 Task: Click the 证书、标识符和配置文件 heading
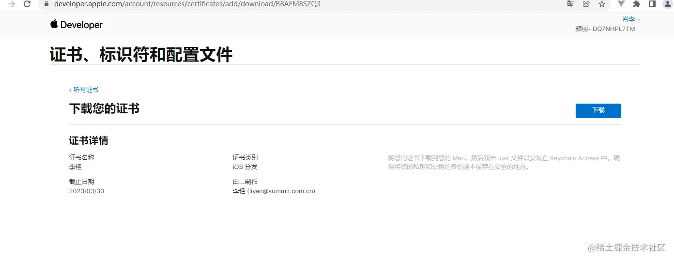141,55
